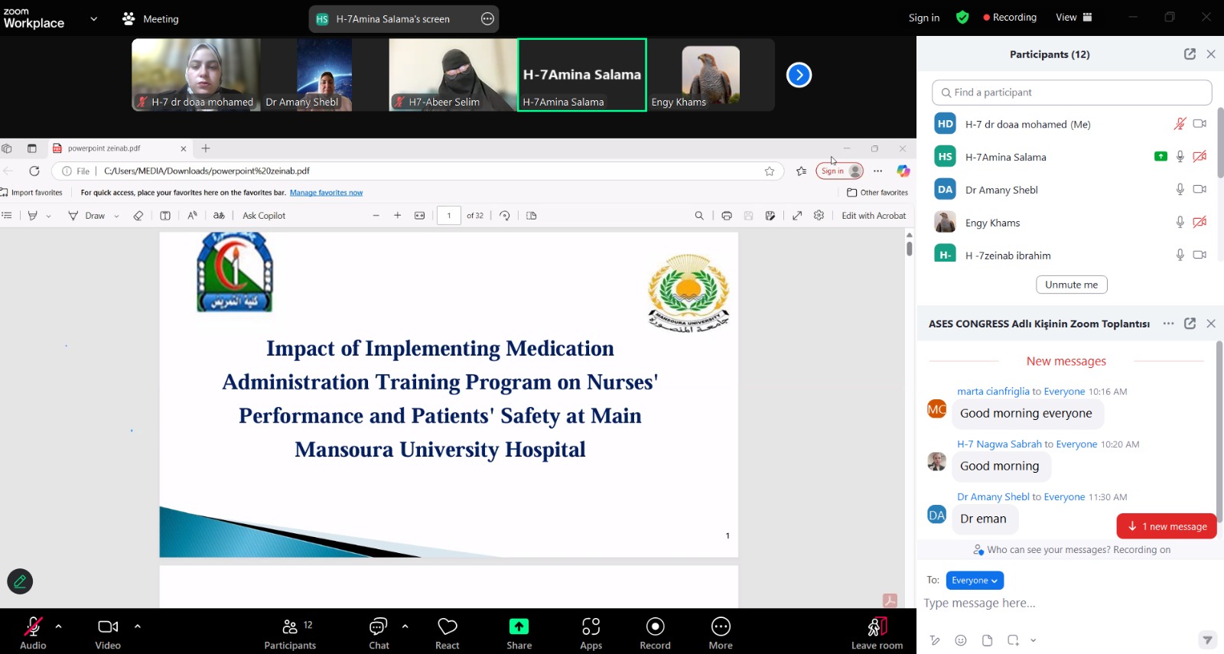Toggle microphone for H-7 dr doaa mohamed (Me)
This screenshot has width=1224, height=654.
pyautogui.click(x=1180, y=124)
